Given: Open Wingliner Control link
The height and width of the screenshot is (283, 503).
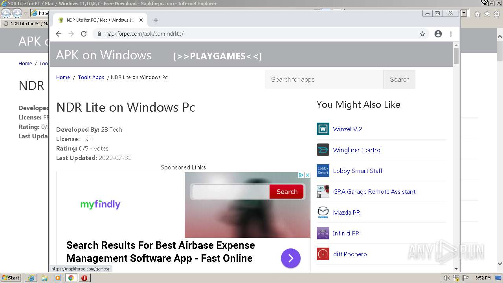Looking at the screenshot, I should [x=357, y=150].
